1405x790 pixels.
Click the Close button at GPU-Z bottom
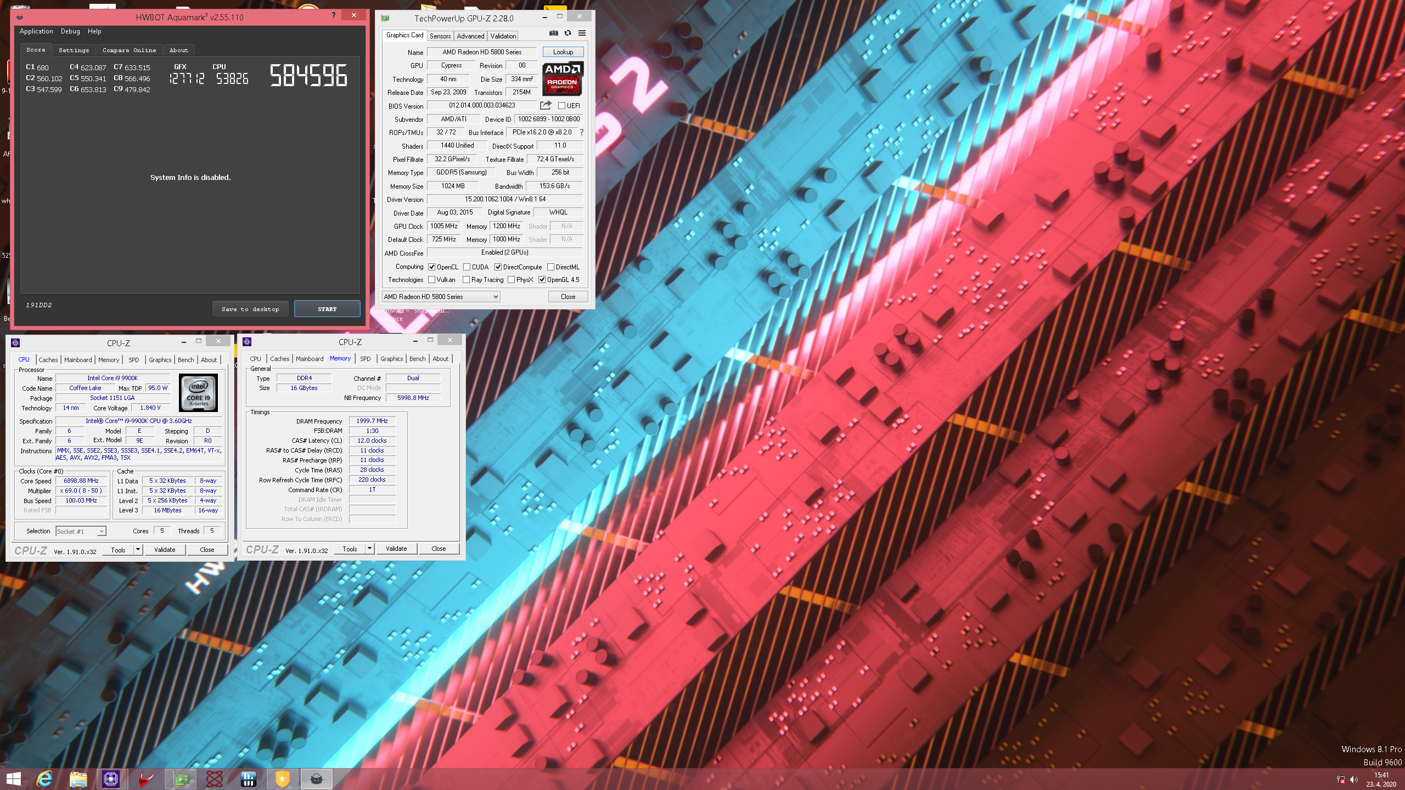(x=568, y=297)
